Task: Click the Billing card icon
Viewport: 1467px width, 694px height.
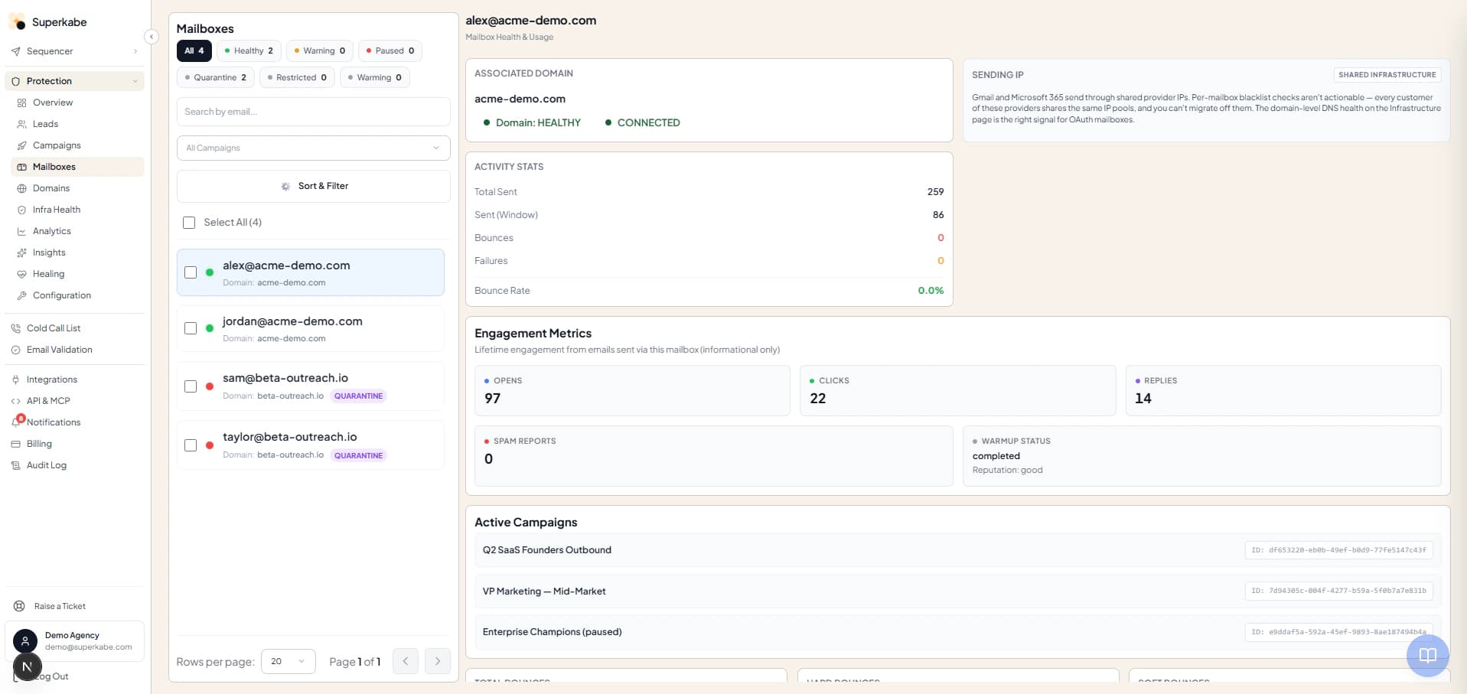Action: pyautogui.click(x=16, y=444)
